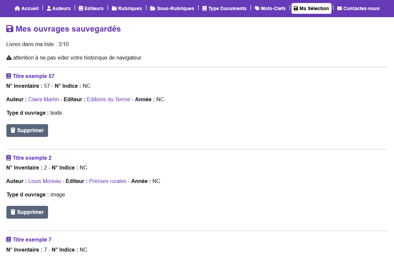View author Claire Martin
Image resolution: width=394 pixels, height=259 pixels.
44,100
